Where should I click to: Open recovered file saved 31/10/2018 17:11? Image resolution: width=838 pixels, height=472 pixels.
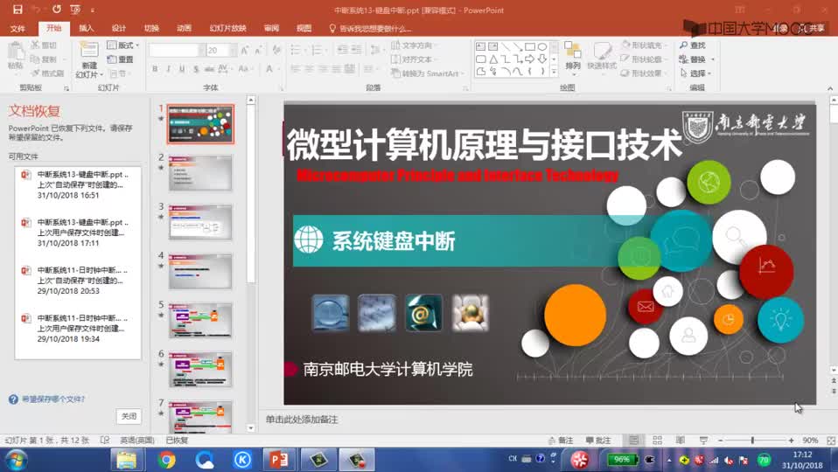tap(78, 233)
